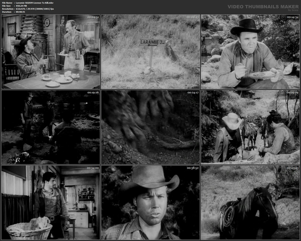The height and width of the screenshot is (241, 301).
Task: Click the 'File Size' label
Action: (6, 6)
